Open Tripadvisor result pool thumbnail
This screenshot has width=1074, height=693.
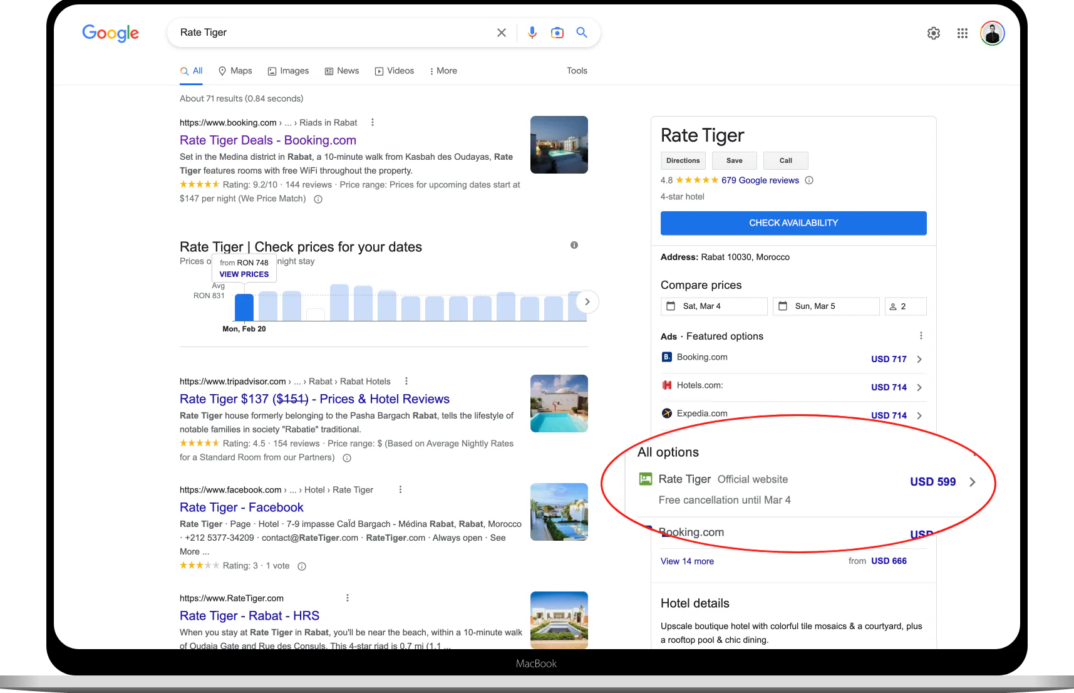[559, 404]
